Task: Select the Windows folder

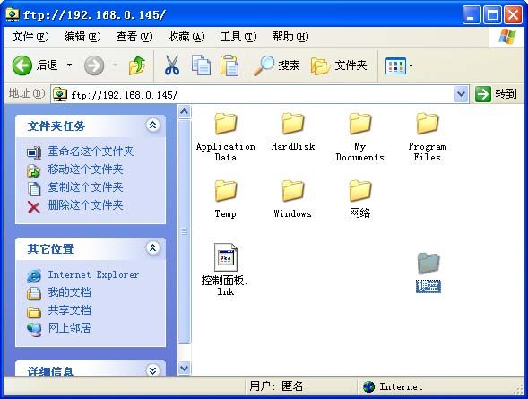Action: pyautogui.click(x=292, y=199)
